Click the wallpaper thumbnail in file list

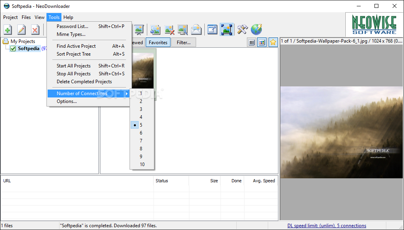(144, 70)
